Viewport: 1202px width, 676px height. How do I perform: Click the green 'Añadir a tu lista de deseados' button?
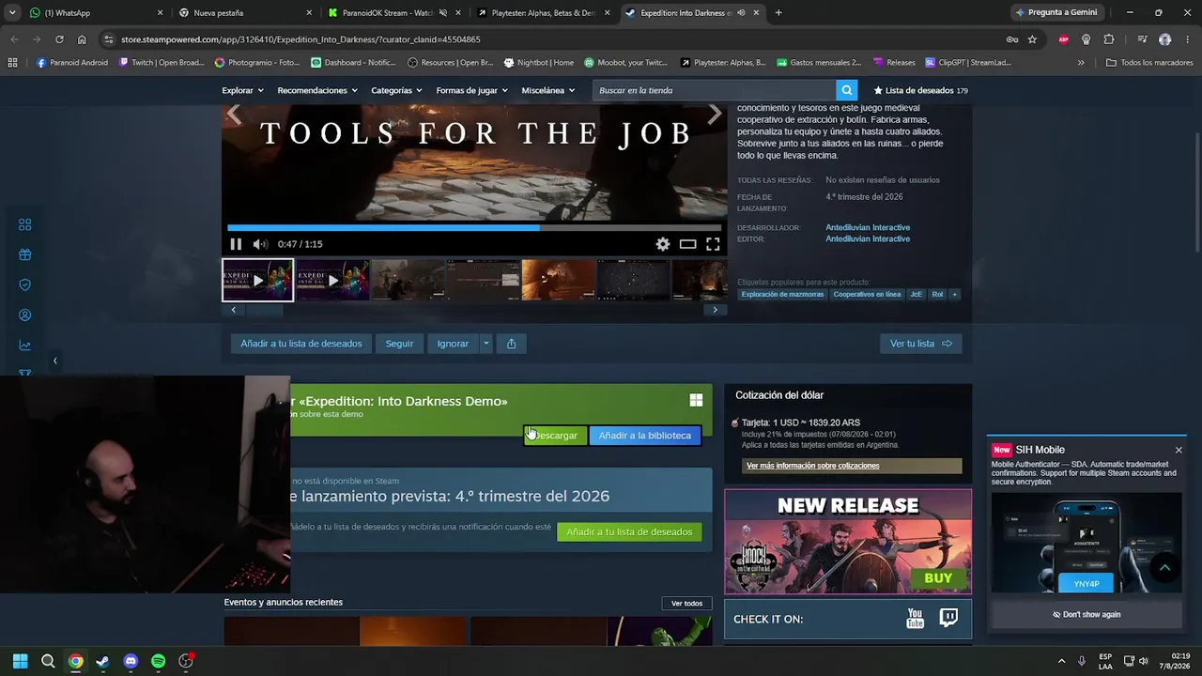tap(629, 532)
